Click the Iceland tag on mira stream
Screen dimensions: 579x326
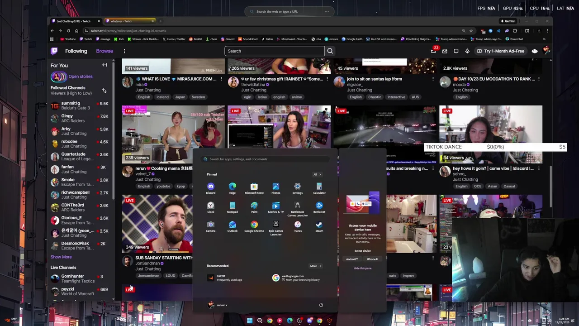pos(162,97)
